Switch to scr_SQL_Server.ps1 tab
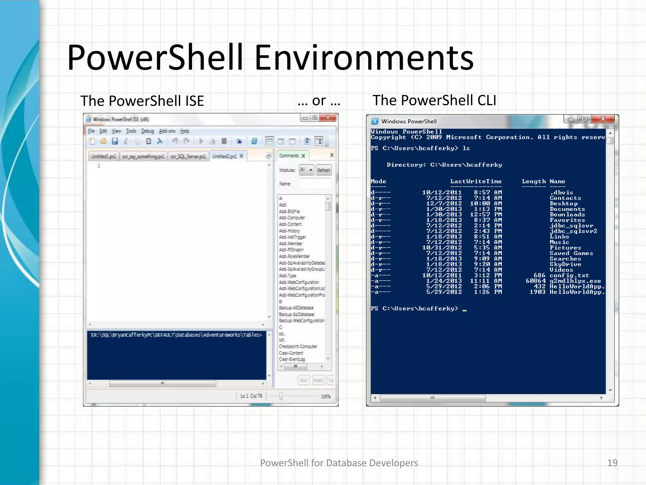Image resolution: width=646 pixels, height=485 pixels. coord(188,156)
